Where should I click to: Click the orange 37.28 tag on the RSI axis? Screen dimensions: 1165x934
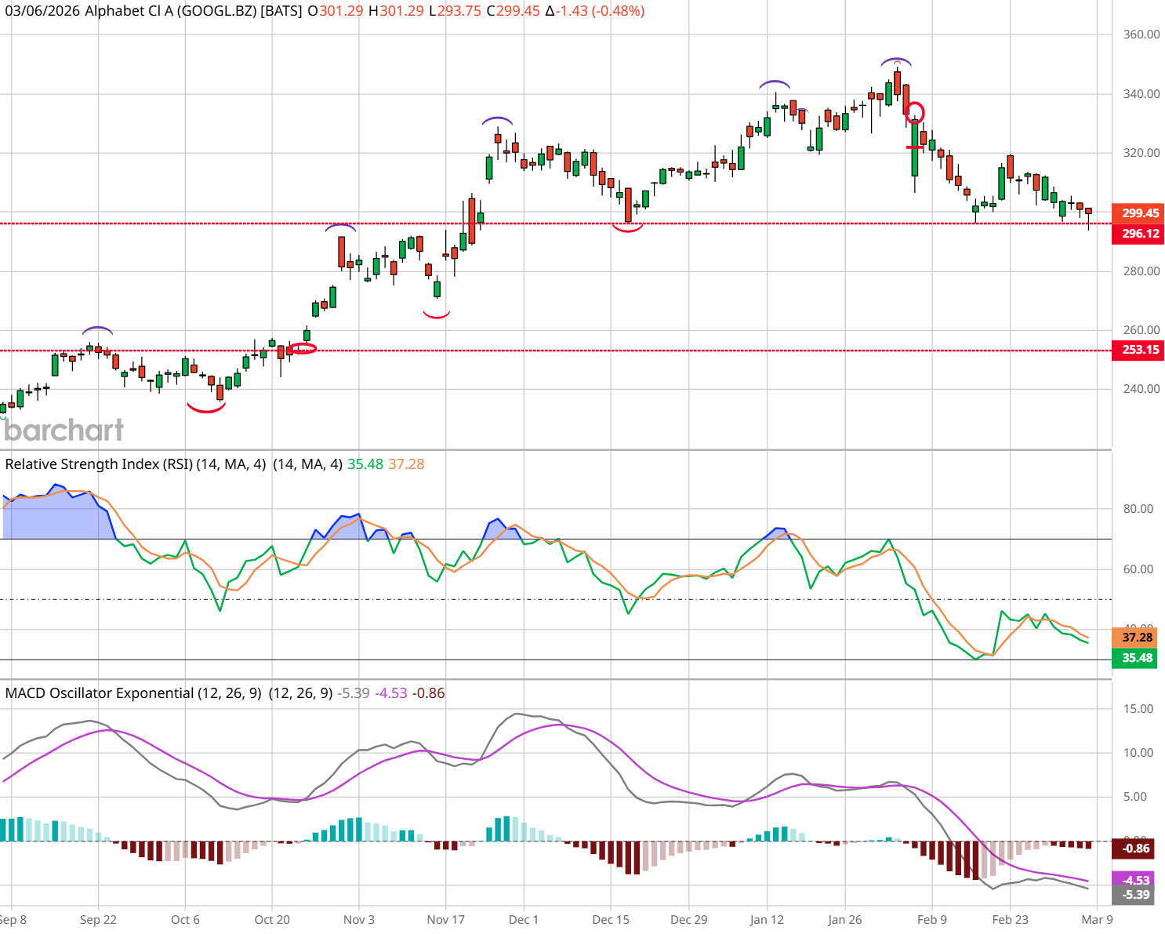click(1134, 638)
